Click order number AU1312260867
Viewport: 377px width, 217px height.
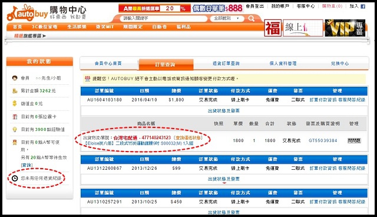(x=104, y=168)
